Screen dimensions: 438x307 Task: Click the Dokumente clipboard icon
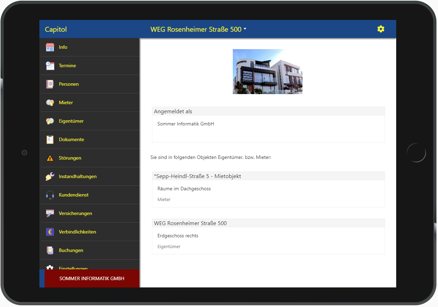pos(50,140)
